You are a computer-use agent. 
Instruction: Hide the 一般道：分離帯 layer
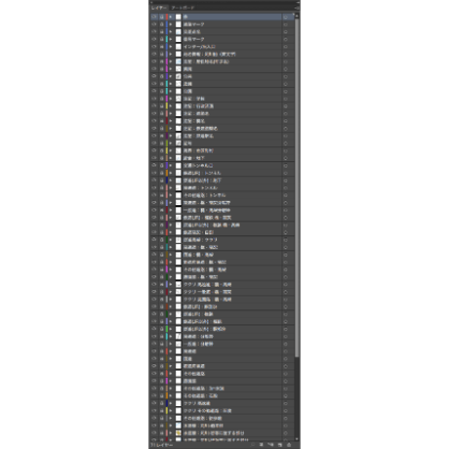(154, 344)
